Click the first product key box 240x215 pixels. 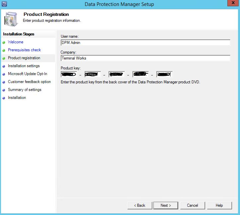pos(69,74)
